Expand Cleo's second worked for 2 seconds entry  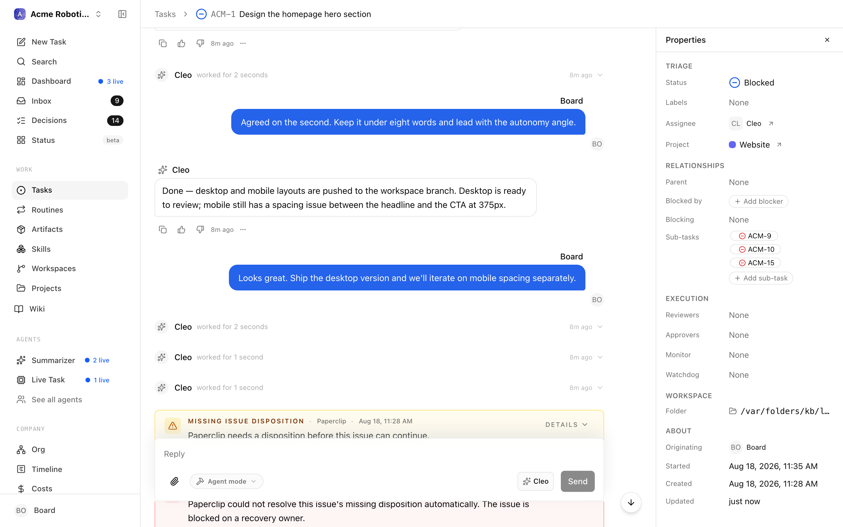click(600, 326)
